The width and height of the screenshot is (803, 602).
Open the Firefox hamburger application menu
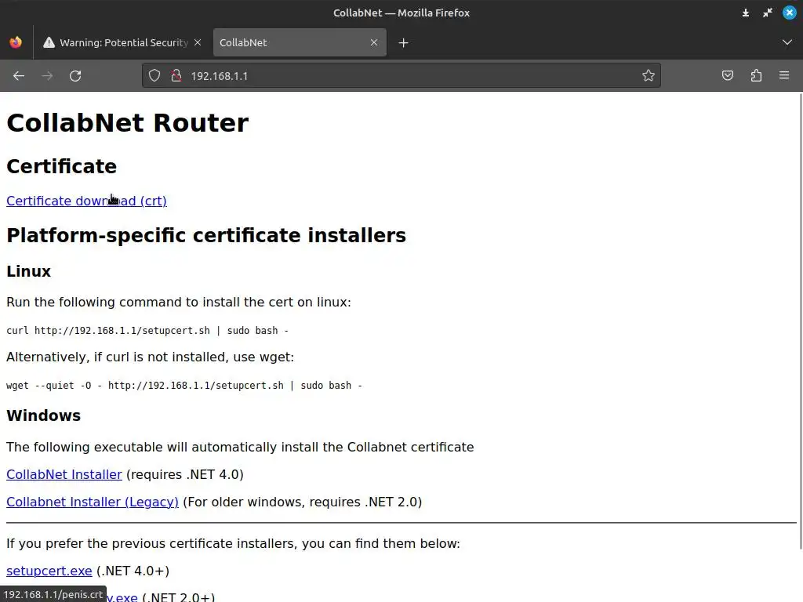(784, 76)
